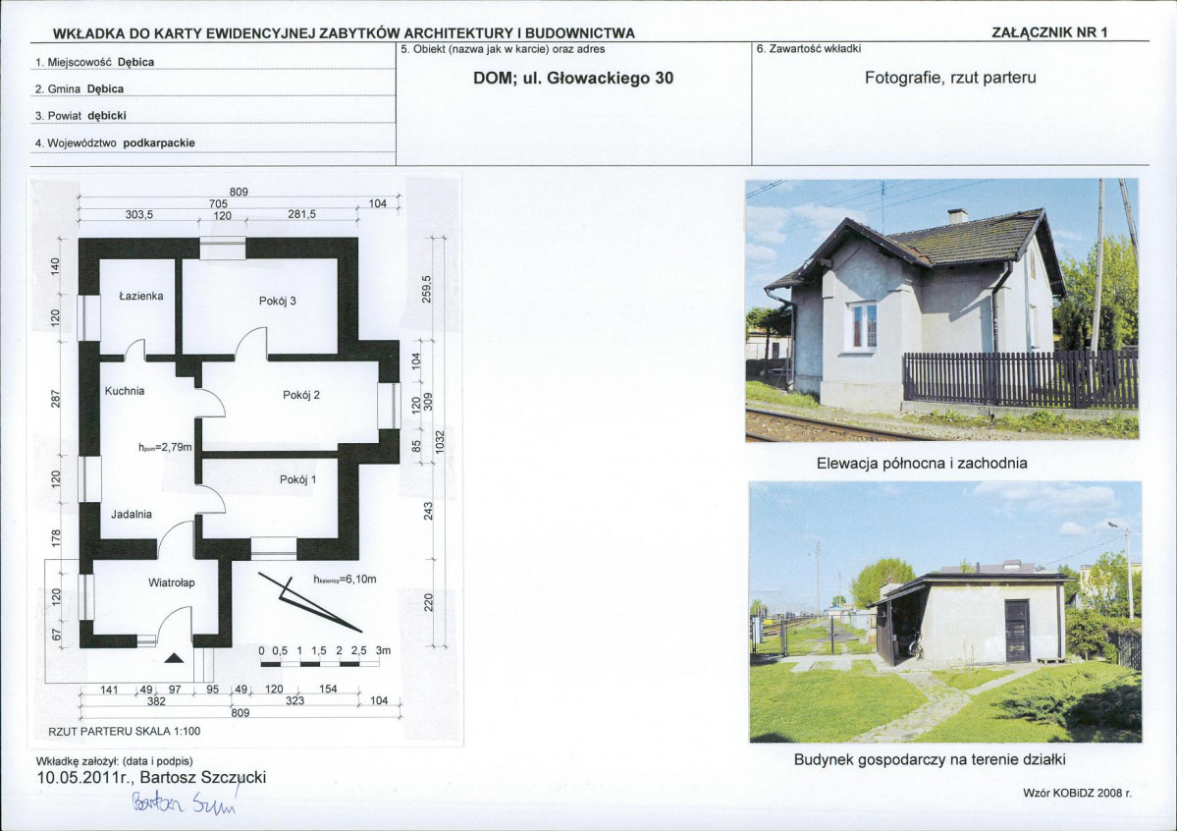Image resolution: width=1177 pixels, height=831 pixels.
Task: Open the outbuilding photograph thumbnail
Action: point(945,612)
